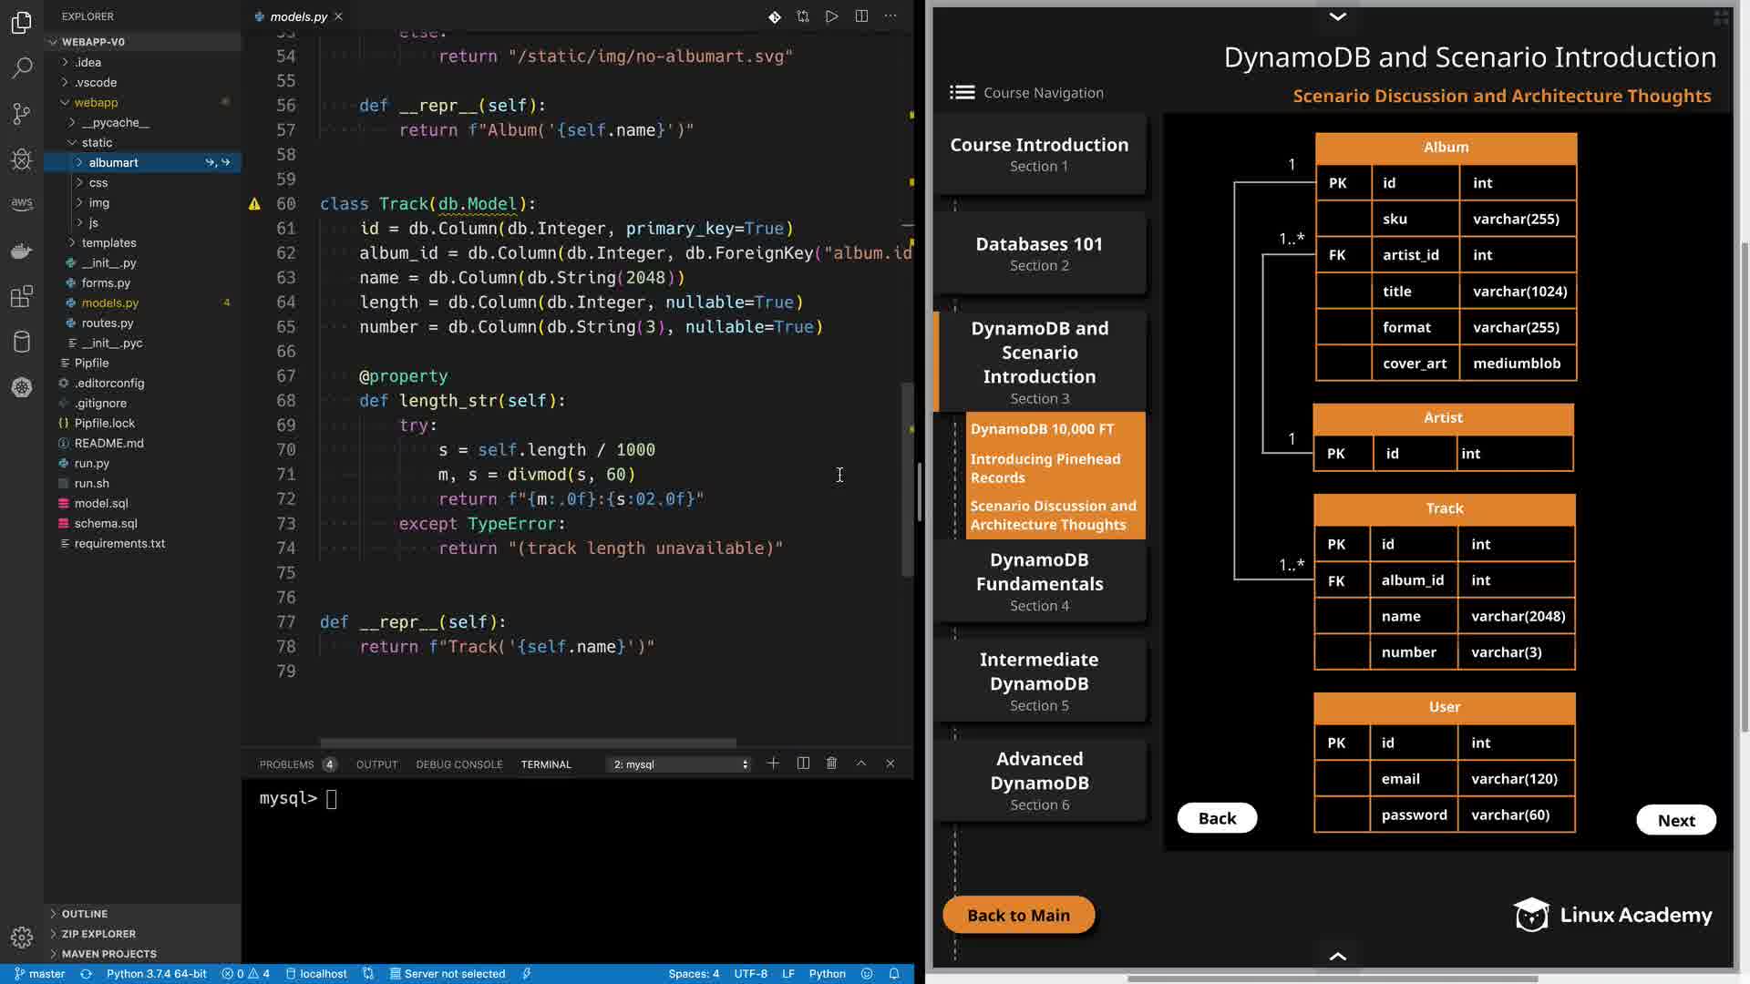Open the Extensions view icon
The height and width of the screenshot is (984, 1750).
coord(22,296)
